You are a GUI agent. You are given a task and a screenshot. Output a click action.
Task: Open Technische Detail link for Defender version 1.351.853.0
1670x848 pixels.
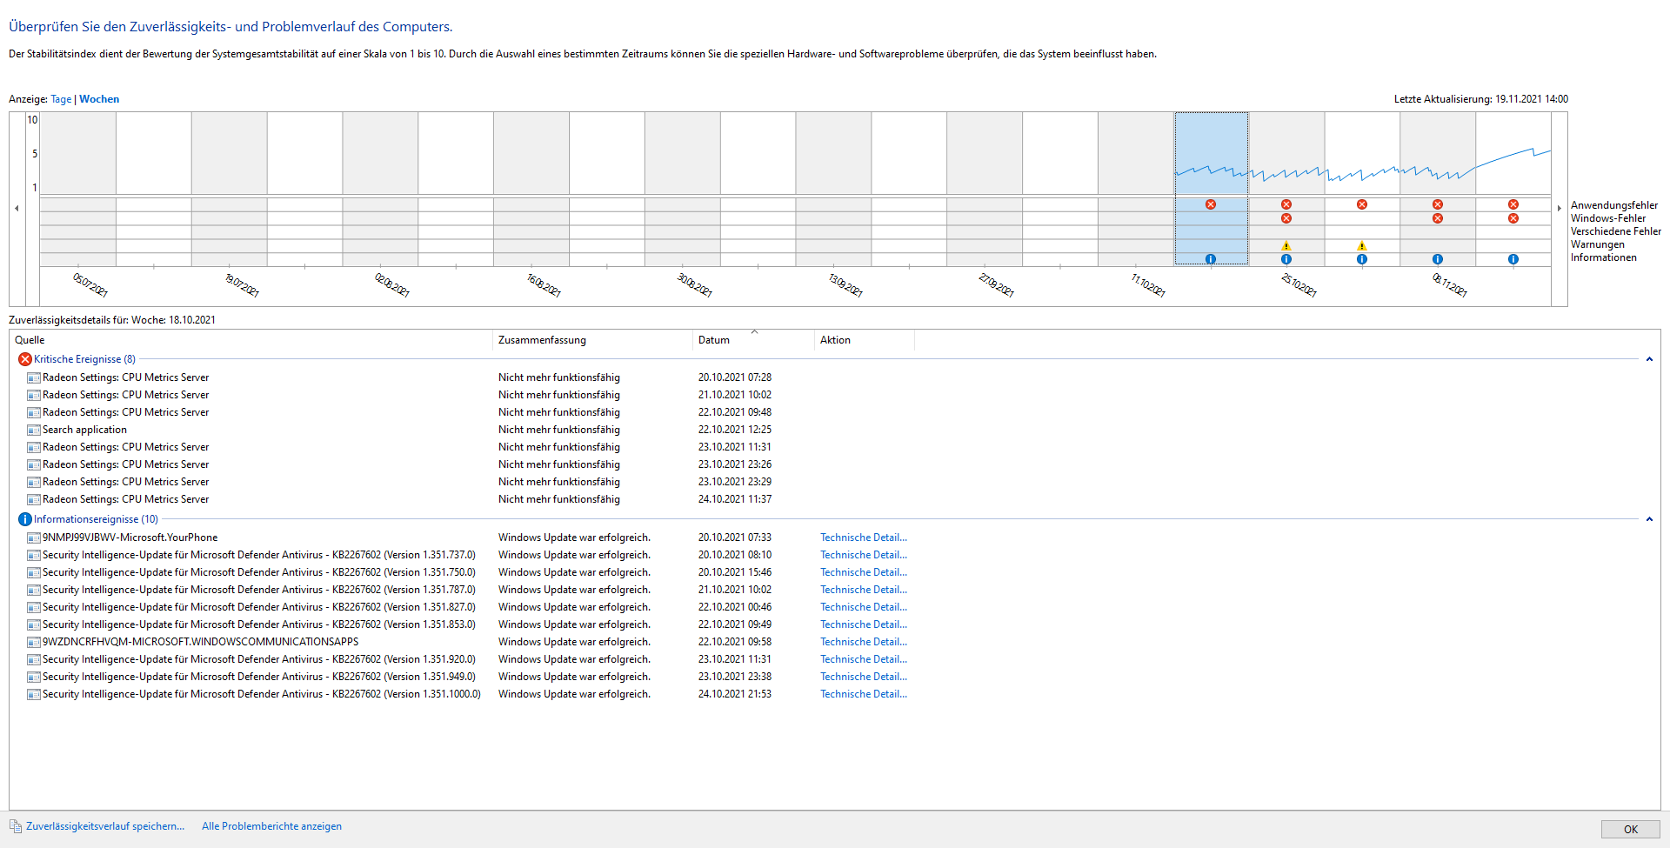coord(864,624)
